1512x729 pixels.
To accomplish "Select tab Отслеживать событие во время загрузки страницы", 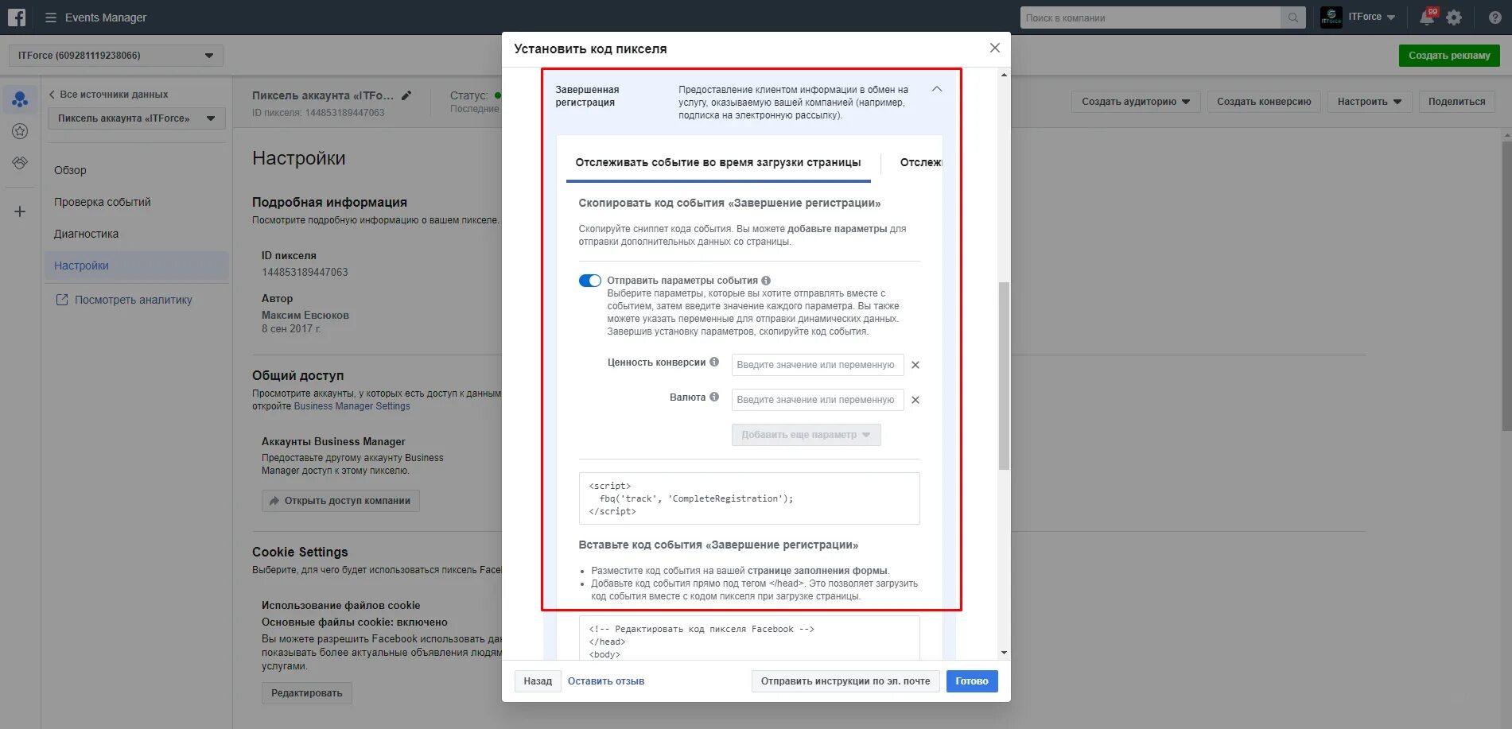I will click(718, 162).
